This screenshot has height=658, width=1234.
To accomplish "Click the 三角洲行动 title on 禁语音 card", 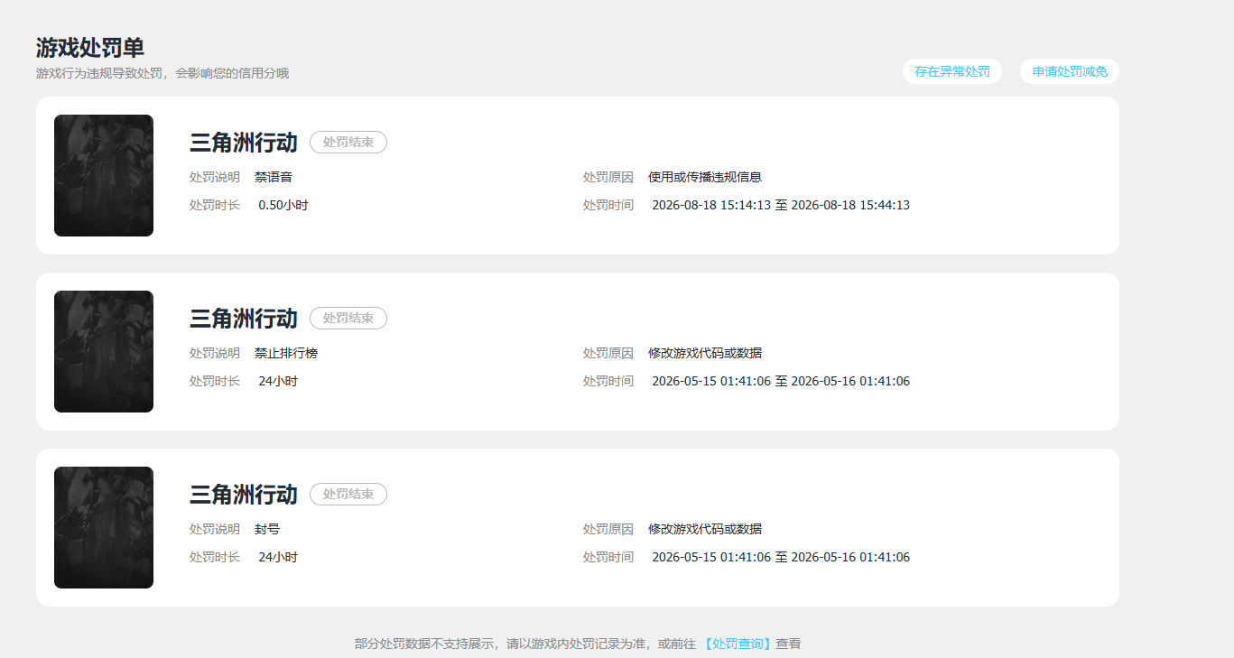I will [243, 143].
